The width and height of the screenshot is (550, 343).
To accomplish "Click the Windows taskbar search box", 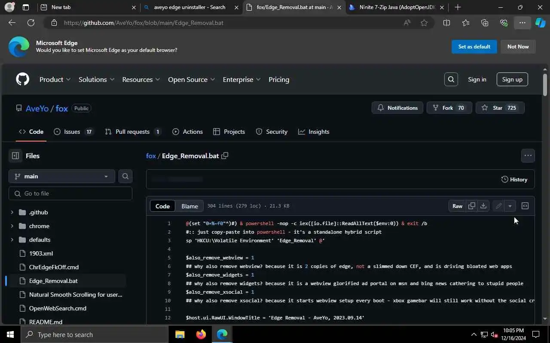I will point(95,334).
